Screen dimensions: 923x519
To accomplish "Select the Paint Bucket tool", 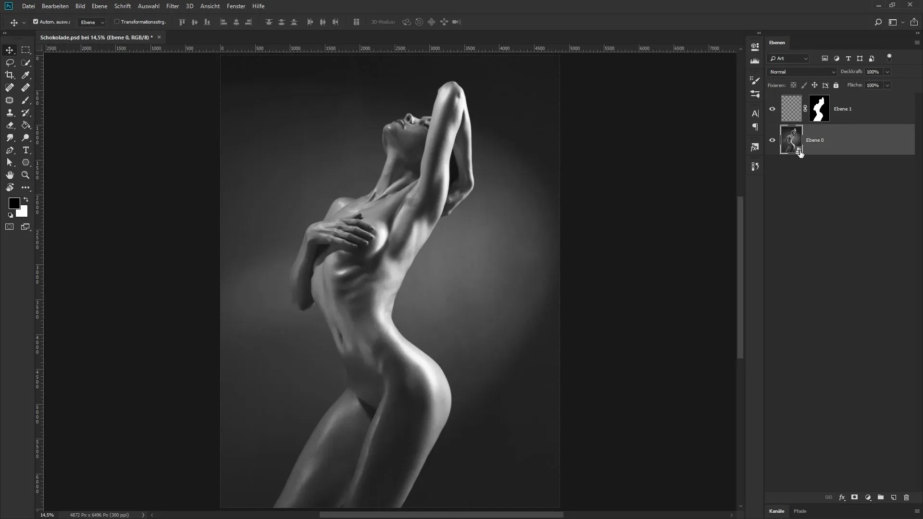I will click(x=25, y=125).
